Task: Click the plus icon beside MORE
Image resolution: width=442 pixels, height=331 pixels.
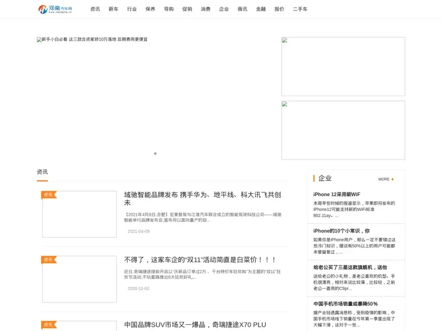Action: pyautogui.click(x=392, y=179)
